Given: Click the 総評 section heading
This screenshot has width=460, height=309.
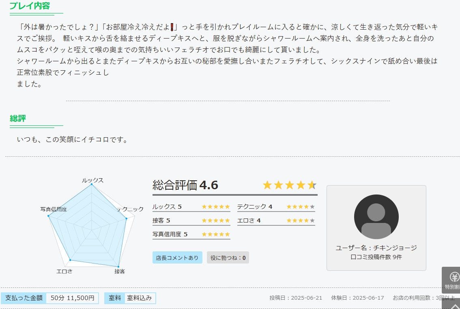Looking at the screenshot, I should [x=18, y=119].
